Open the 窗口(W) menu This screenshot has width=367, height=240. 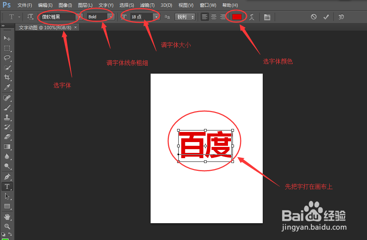click(208, 5)
